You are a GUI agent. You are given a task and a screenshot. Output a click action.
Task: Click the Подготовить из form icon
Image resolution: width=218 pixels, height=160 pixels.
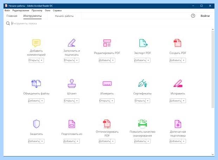72,124
